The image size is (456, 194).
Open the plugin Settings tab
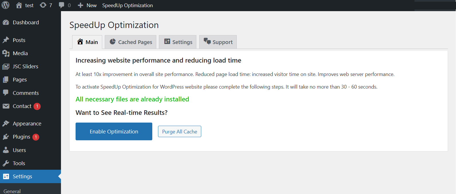178,42
